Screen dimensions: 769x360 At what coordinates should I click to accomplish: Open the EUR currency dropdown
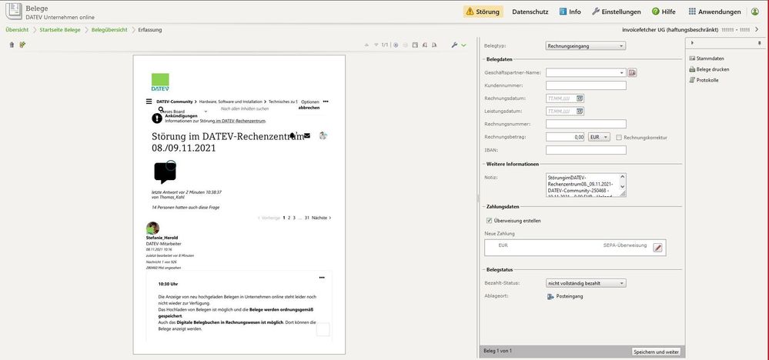599,137
